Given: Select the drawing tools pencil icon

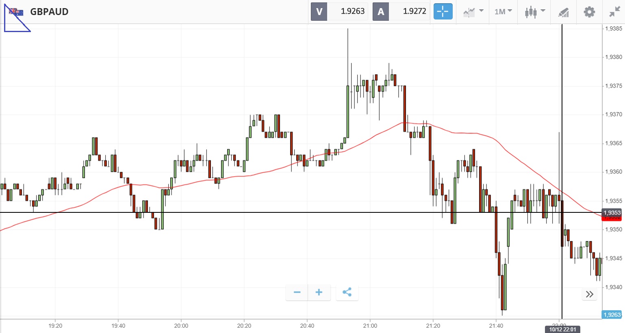Looking at the screenshot, I should [563, 12].
